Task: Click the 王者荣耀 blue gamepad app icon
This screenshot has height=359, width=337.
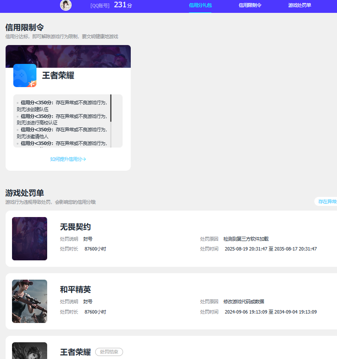Action: pyautogui.click(x=25, y=75)
